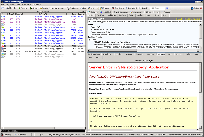Screen dimensions: 204x137
Task: Open the GET /book menu item
Action: (x=36, y=5)
